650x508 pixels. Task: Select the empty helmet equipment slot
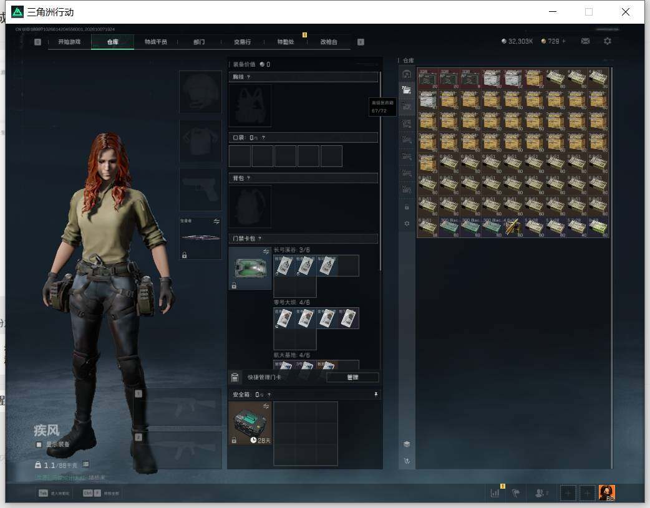(x=200, y=92)
